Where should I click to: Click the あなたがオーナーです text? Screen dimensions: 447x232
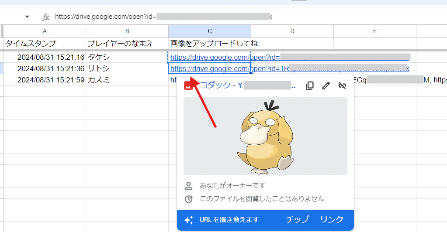coord(232,186)
